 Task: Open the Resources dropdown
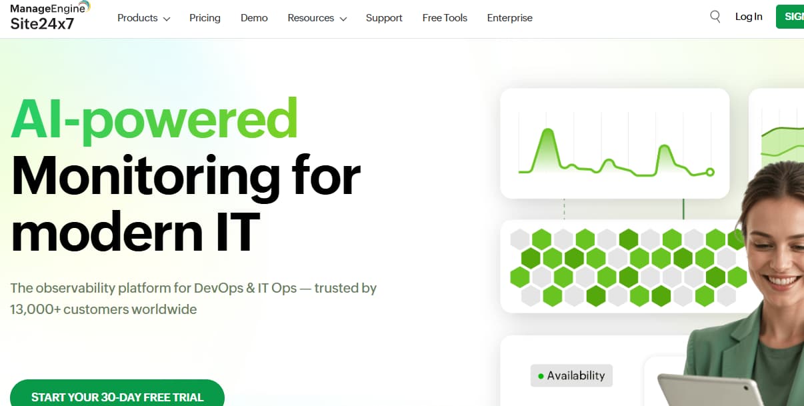point(311,18)
